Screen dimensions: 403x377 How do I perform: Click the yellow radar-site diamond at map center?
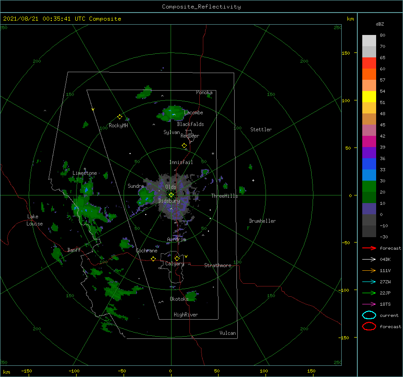(171, 195)
